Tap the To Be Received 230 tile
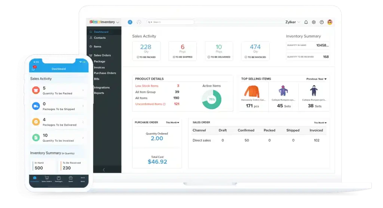Screen dimensions: 383x208 pyautogui.click(x=73, y=166)
